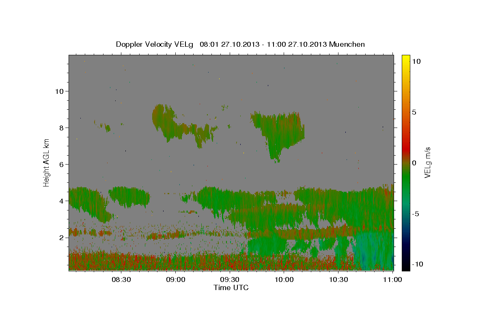Select the 09:00 time tick label

(175, 279)
